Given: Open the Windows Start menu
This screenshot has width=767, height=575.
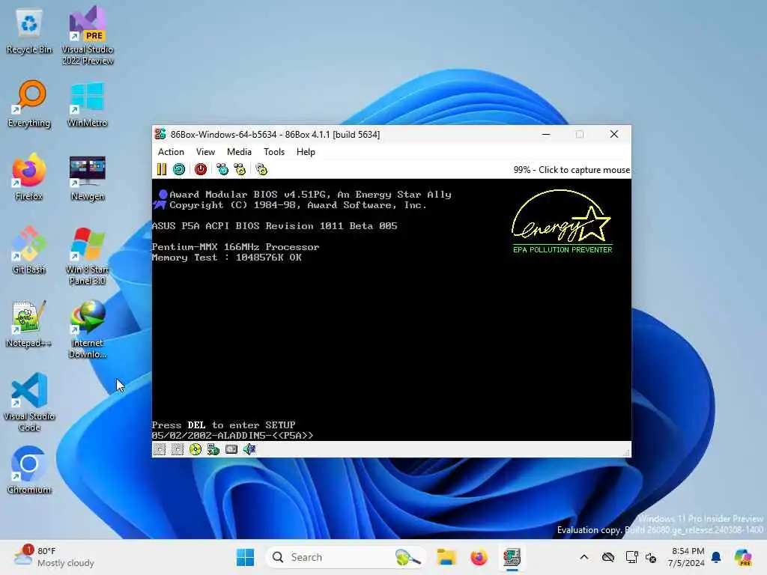Looking at the screenshot, I should pyautogui.click(x=245, y=557).
